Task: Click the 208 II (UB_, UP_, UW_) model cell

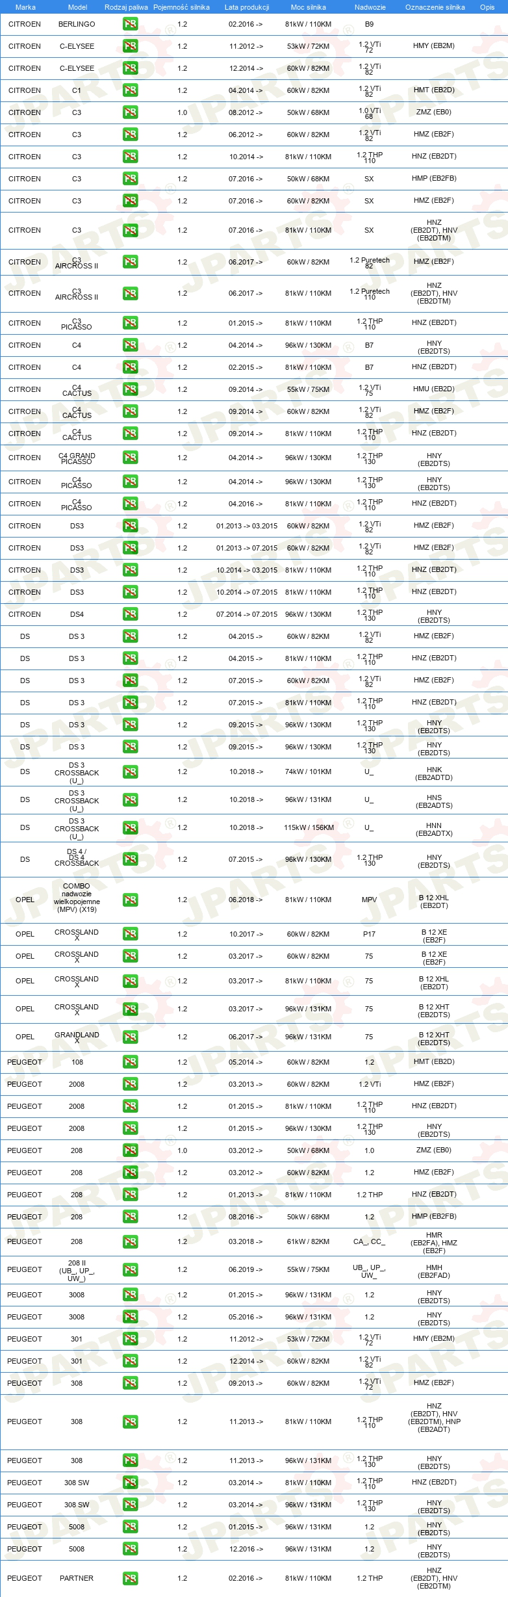Action: coord(77,1271)
